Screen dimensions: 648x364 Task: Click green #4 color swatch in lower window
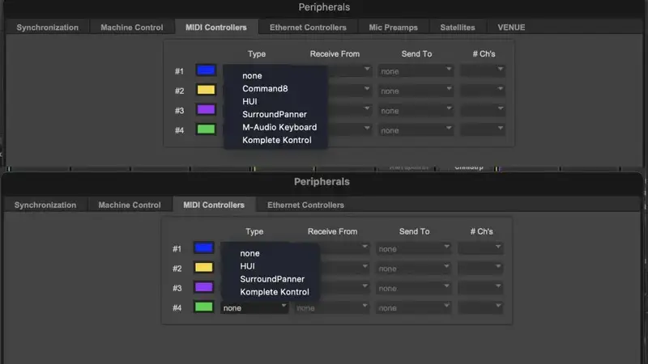(x=204, y=307)
